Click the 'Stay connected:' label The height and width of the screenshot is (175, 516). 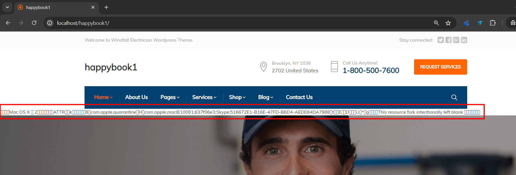pyautogui.click(x=416, y=40)
